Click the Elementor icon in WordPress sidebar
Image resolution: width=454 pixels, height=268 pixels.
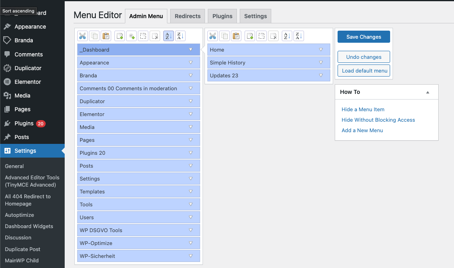[7, 82]
